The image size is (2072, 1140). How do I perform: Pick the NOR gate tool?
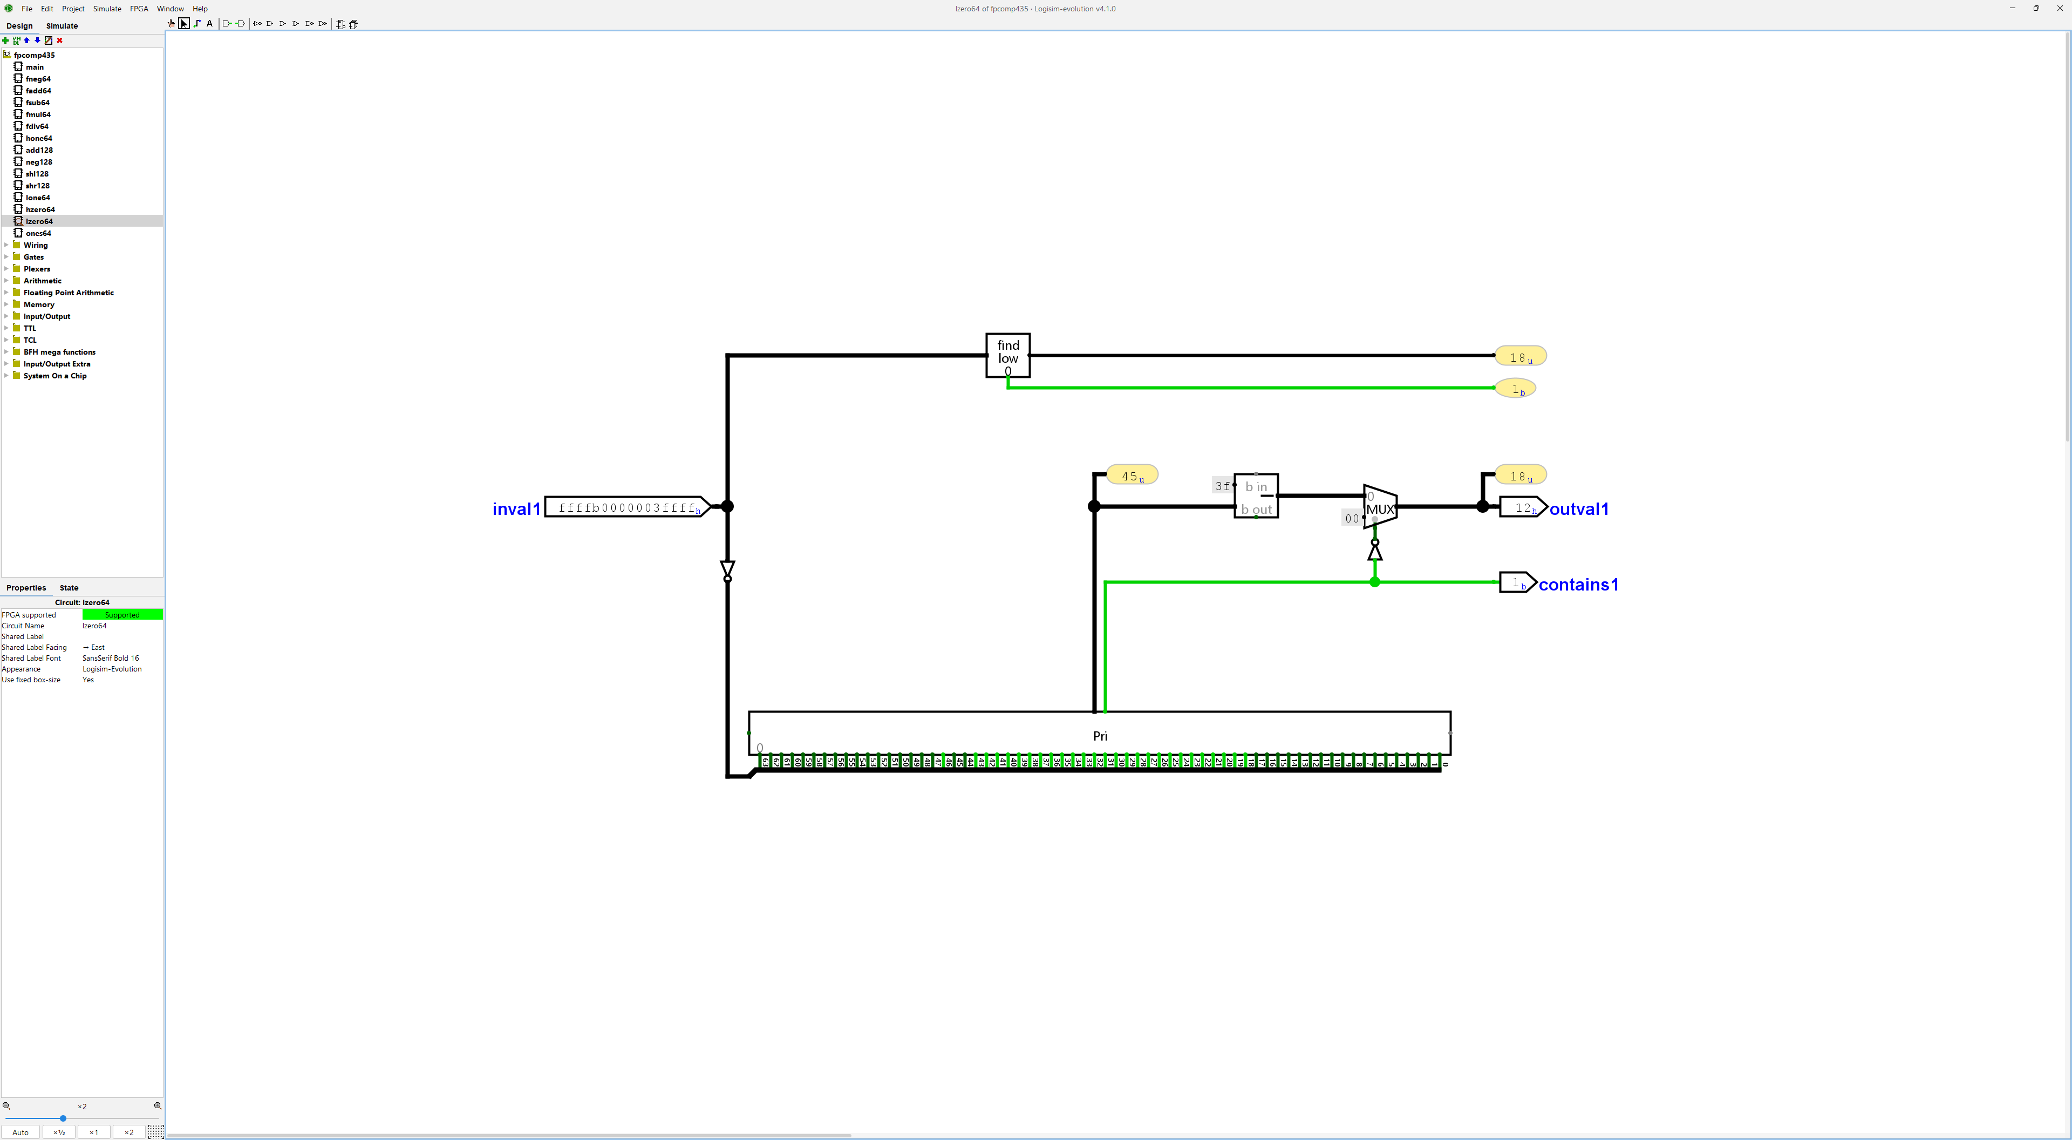click(x=323, y=24)
